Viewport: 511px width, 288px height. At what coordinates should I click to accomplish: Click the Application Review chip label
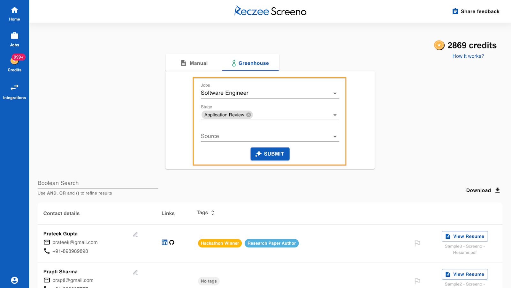(224, 115)
